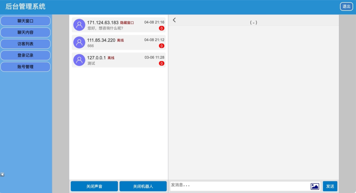The width and height of the screenshot is (356, 193).
Task: Open chat with 171.124.63.183
Action: pyautogui.click(x=119, y=25)
